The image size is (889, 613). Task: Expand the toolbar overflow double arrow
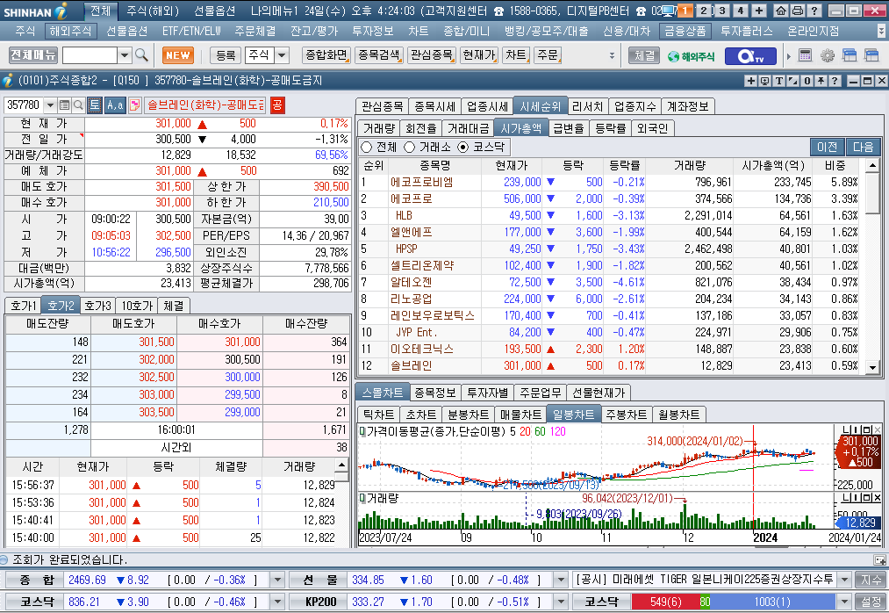[612, 55]
